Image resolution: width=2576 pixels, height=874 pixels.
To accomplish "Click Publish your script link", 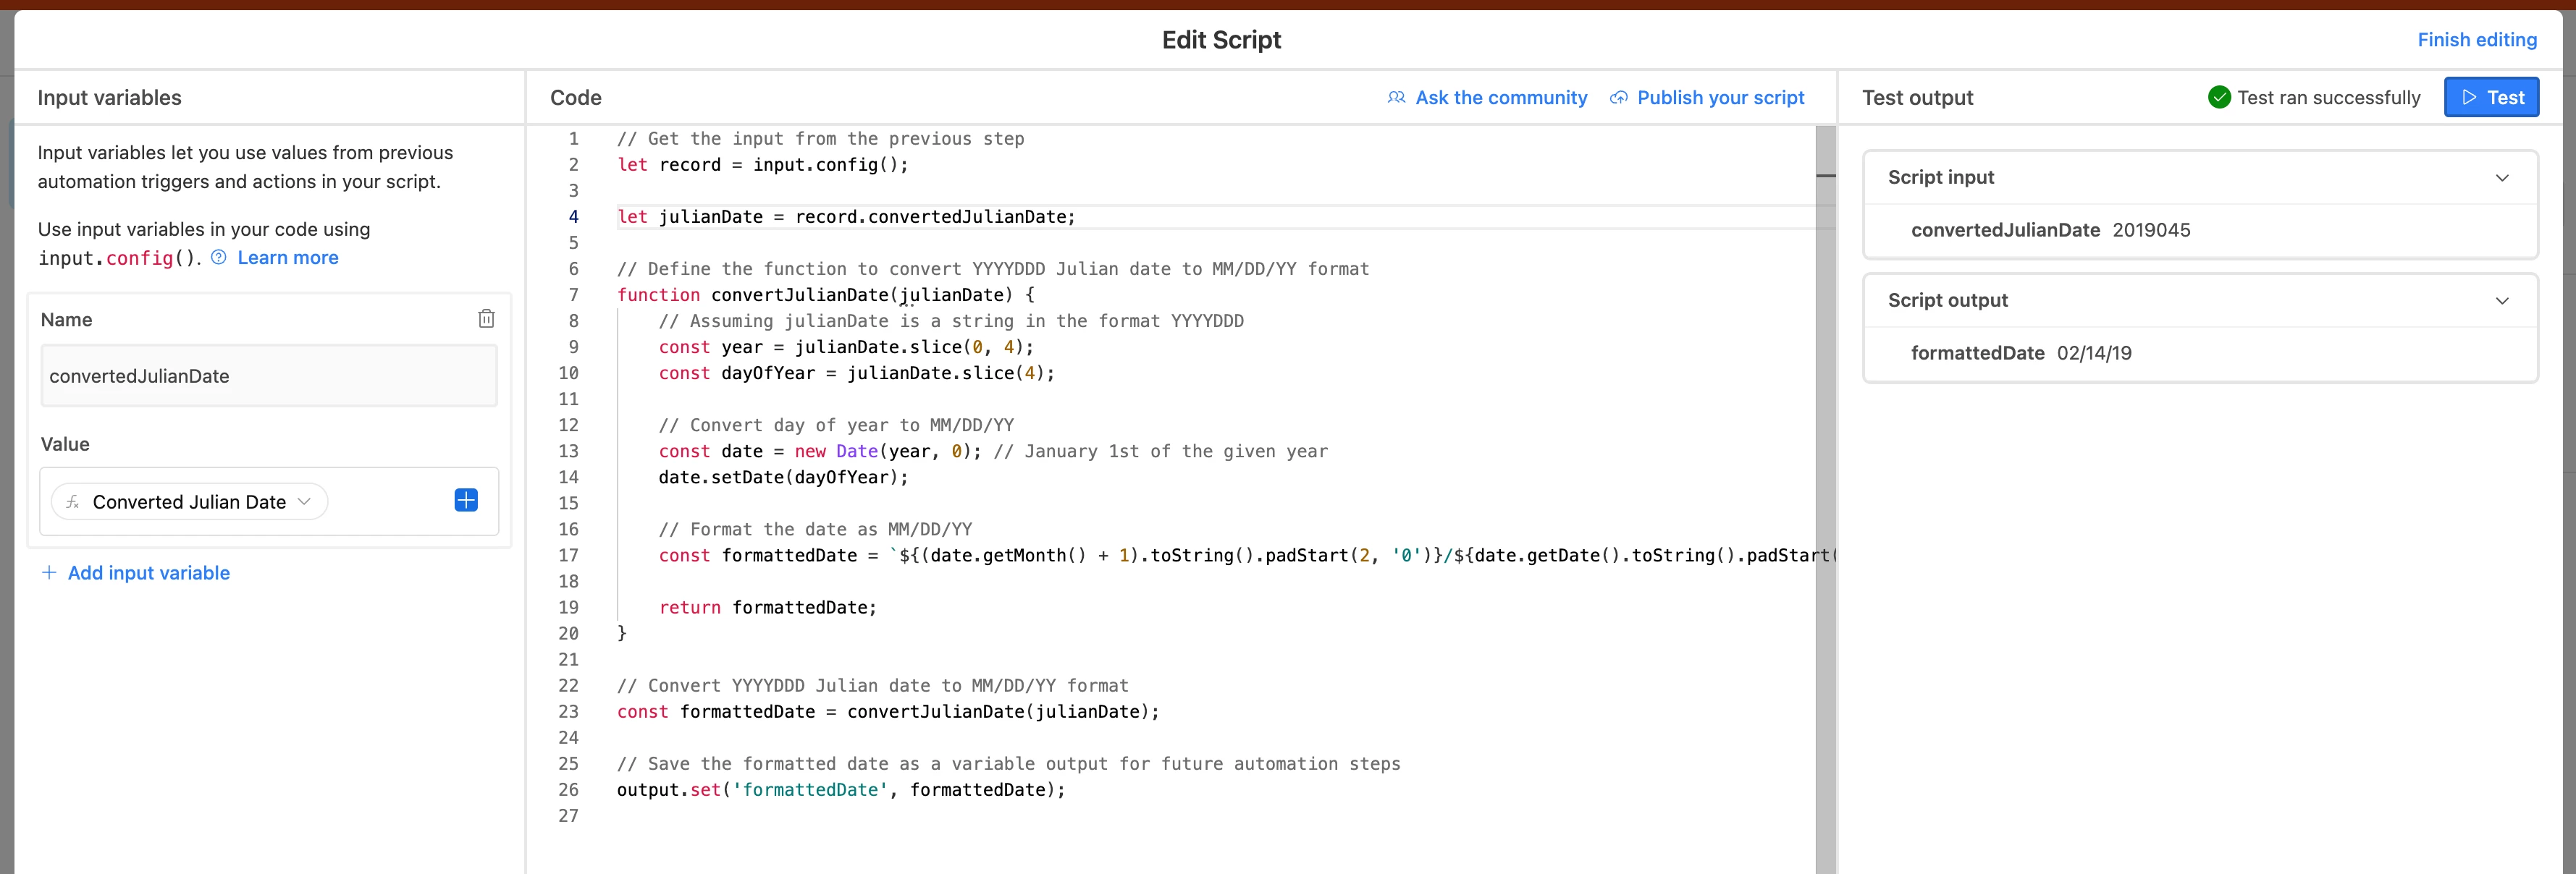I will [1720, 98].
